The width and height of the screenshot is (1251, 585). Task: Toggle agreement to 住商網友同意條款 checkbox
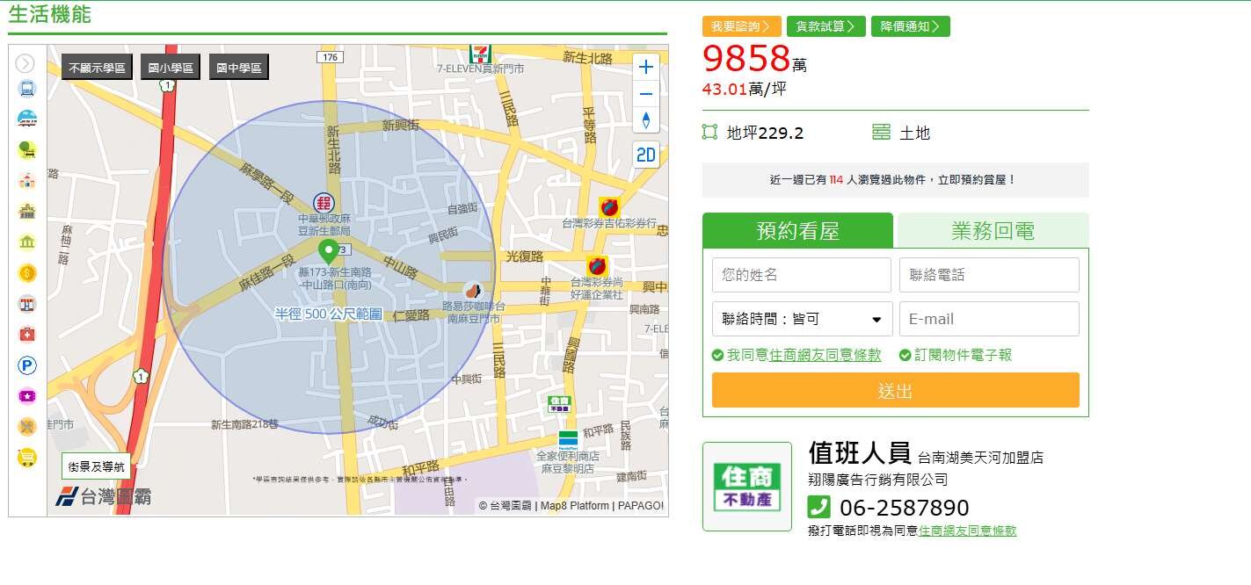pyautogui.click(x=718, y=356)
